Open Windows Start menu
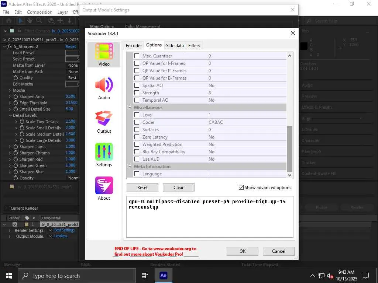378x283 pixels. coord(9,276)
